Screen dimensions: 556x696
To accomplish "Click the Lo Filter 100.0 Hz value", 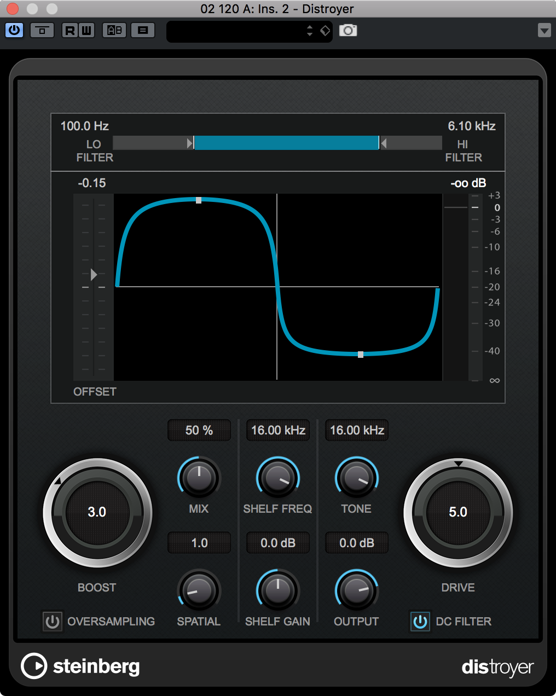I will click(x=85, y=126).
